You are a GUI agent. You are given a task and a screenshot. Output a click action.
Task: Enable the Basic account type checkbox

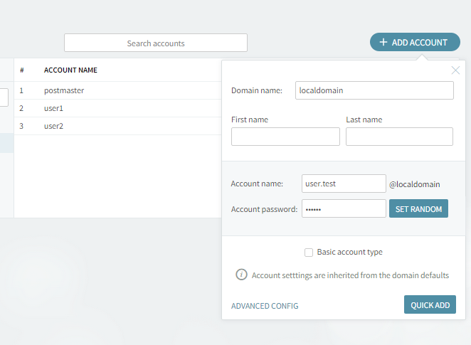point(309,252)
